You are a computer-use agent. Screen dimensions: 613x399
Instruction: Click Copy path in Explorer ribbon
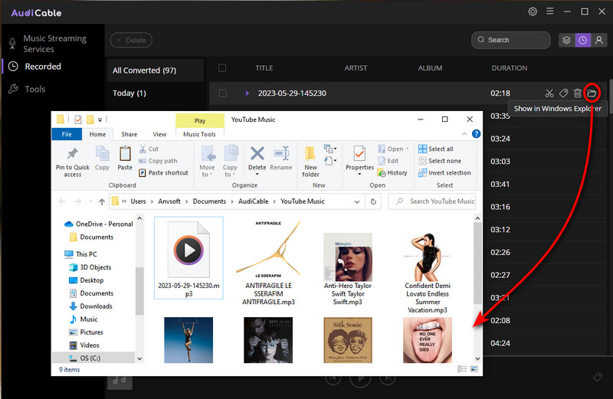tap(158, 161)
